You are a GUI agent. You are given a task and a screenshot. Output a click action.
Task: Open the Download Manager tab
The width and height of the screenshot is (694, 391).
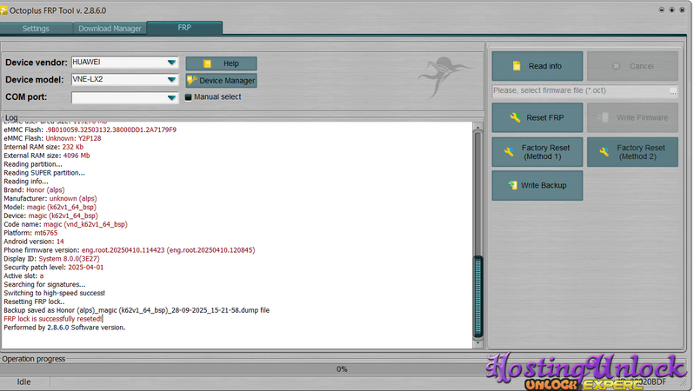[x=110, y=29]
